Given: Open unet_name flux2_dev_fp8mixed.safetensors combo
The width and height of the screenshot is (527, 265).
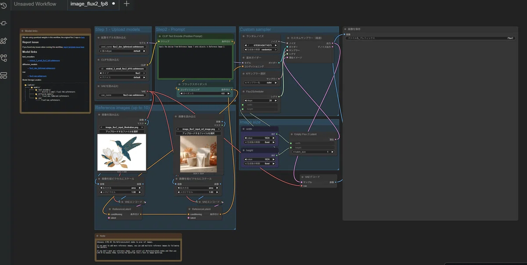Looking at the screenshot, I should (122, 47).
